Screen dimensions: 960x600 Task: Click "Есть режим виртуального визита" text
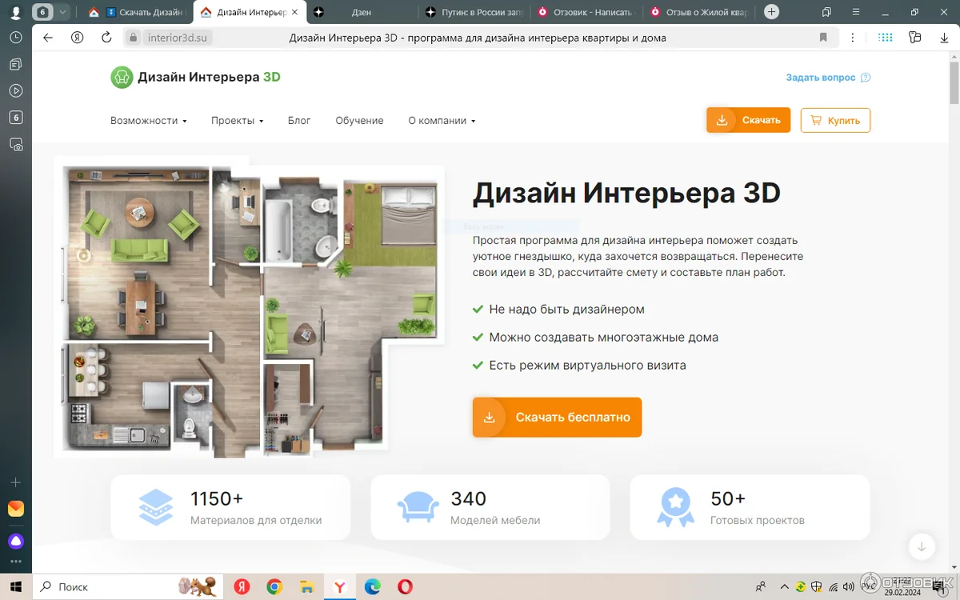pos(587,365)
